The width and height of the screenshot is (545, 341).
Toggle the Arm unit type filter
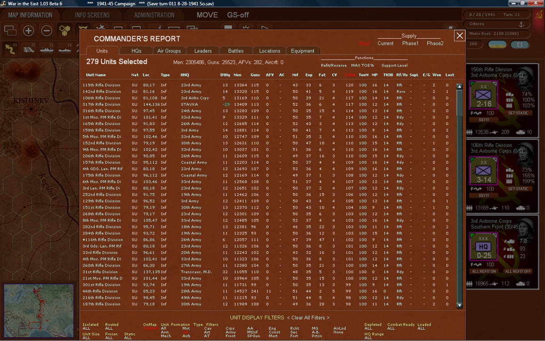coord(165,333)
